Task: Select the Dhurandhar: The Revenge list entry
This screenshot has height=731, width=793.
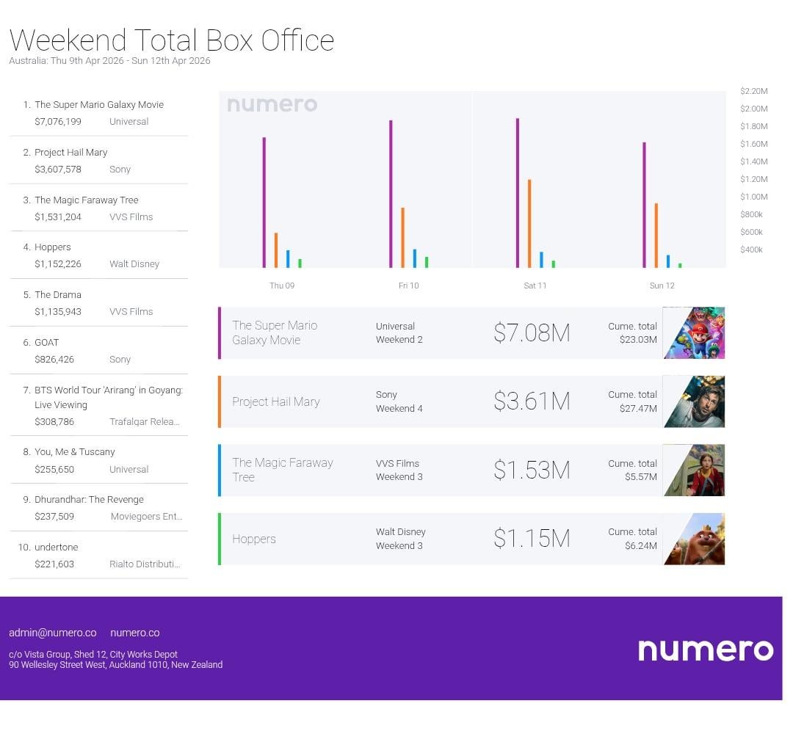Action: pyautogui.click(x=89, y=500)
